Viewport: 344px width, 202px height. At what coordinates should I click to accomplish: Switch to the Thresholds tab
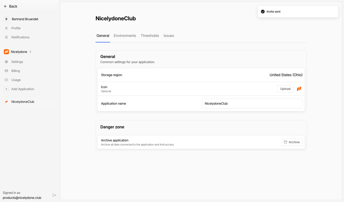click(x=150, y=36)
